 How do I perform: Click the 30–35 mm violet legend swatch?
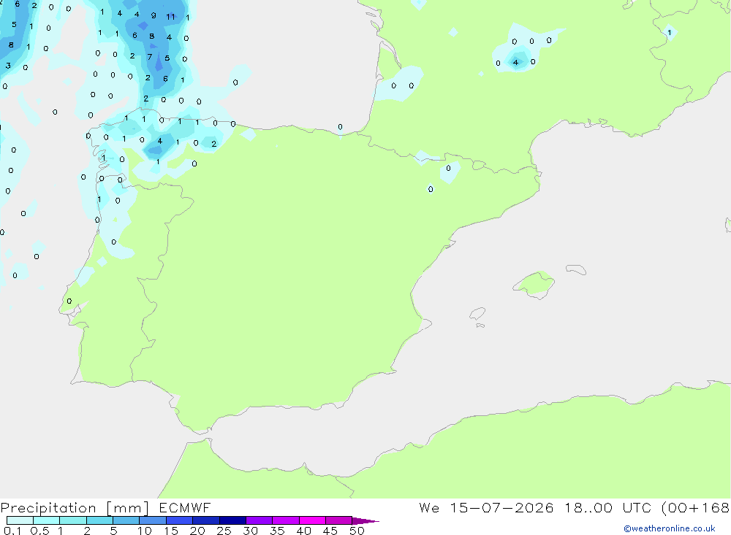(259, 520)
